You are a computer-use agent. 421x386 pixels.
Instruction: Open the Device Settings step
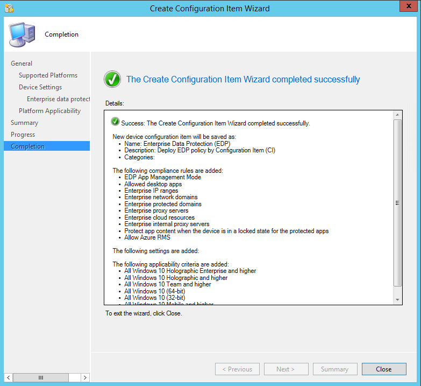pyautogui.click(x=40, y=87)
